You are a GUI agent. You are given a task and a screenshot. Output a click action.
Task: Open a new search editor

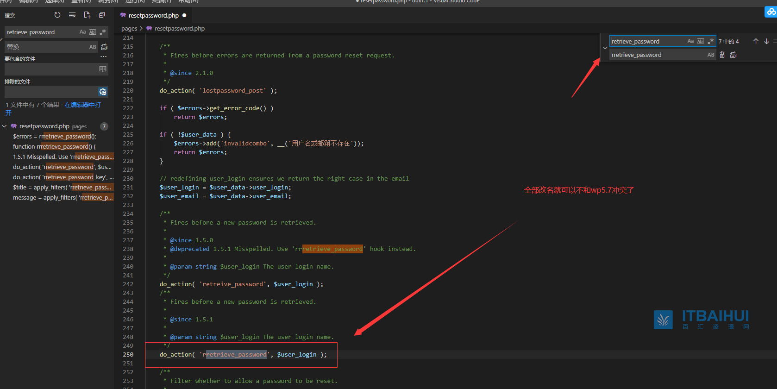[x=87, y=15]
